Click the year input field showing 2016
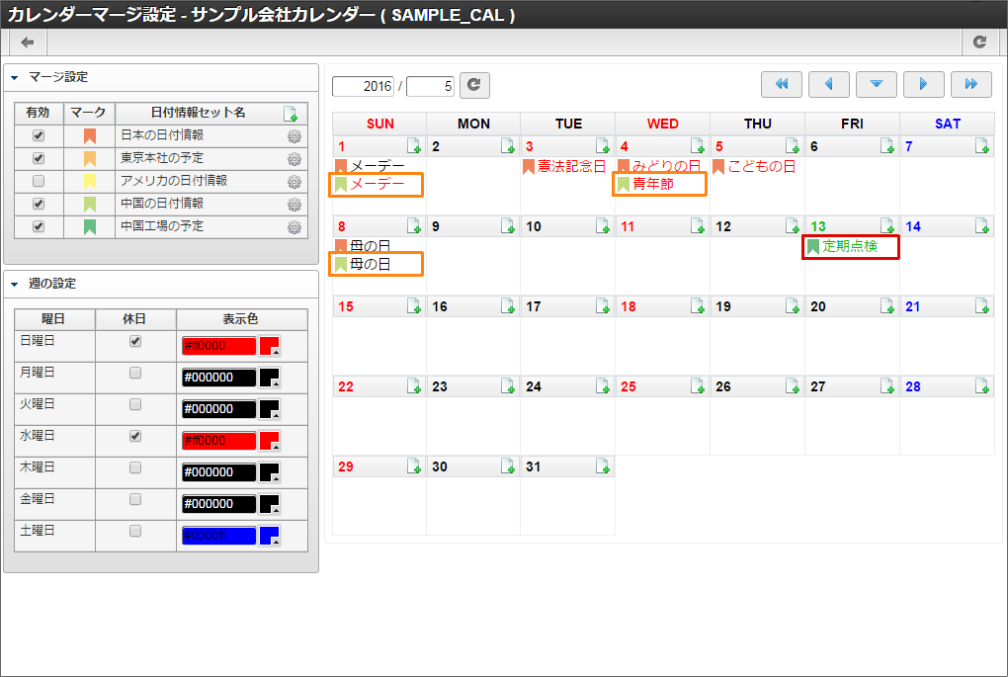 click(364, 86)
